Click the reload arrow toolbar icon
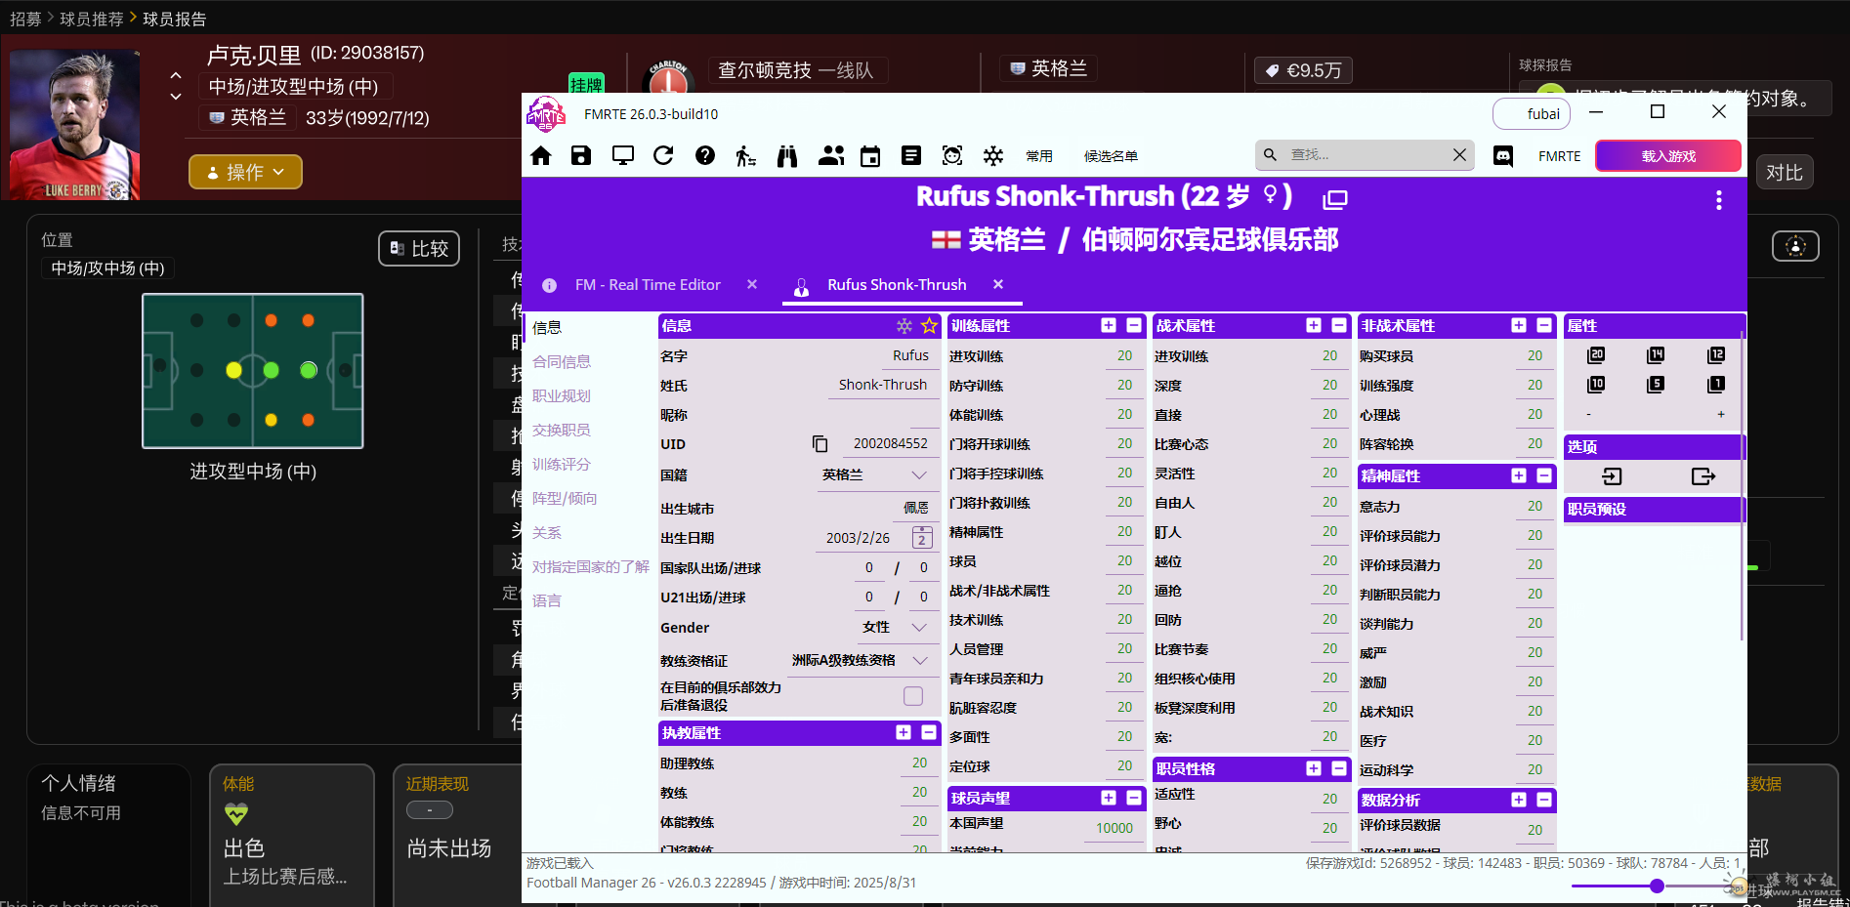1850x907 pixels. [663, 156]
